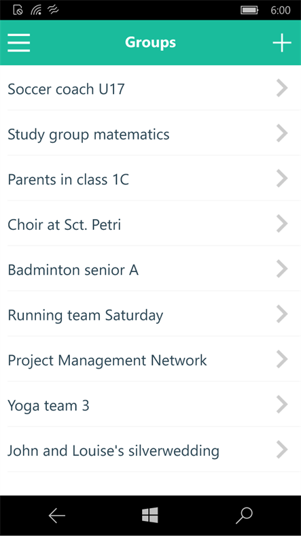The image size is (301, 536).
Task: Select the Yoga team 3 group
Action: point(151,405)
